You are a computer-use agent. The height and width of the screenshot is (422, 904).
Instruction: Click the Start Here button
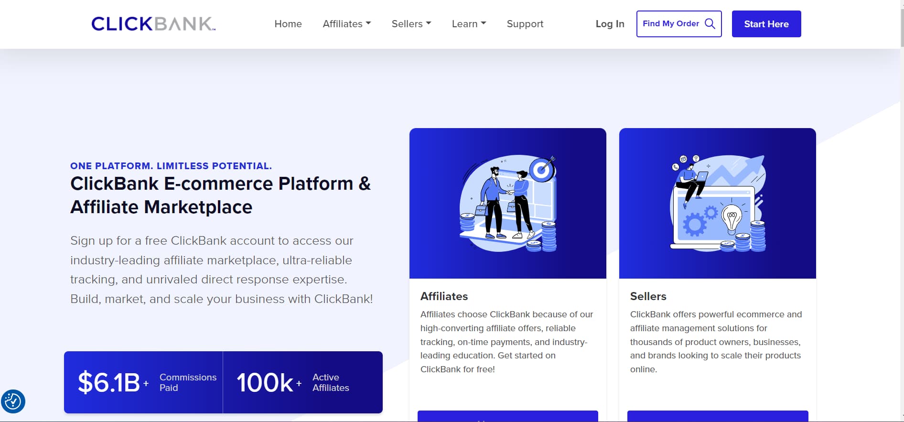click(766, 24)
